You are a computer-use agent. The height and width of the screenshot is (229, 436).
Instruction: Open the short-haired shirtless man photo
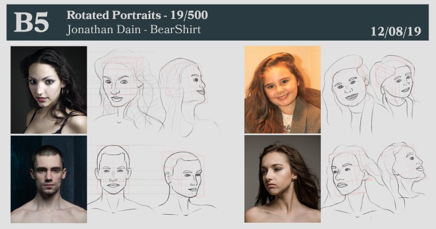click(x=49, y=179)
